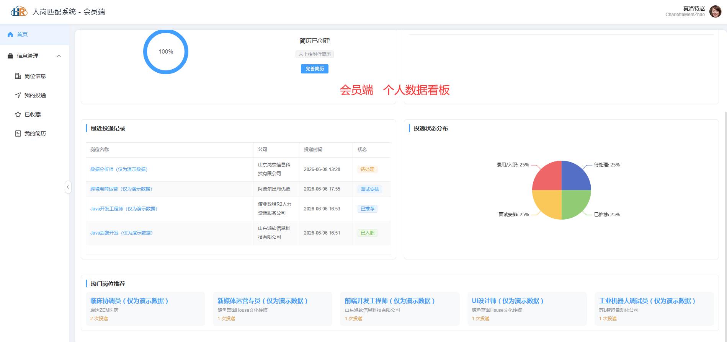Click 康达ZEM医药 company text
This screenshot has height=342, width=727.
point(105,310)
